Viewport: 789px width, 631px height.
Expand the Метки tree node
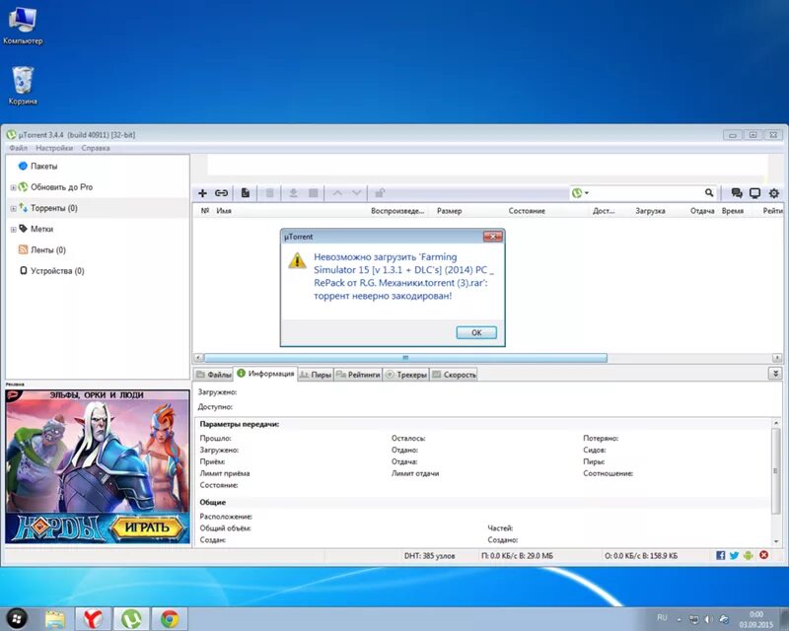[13, 230]
